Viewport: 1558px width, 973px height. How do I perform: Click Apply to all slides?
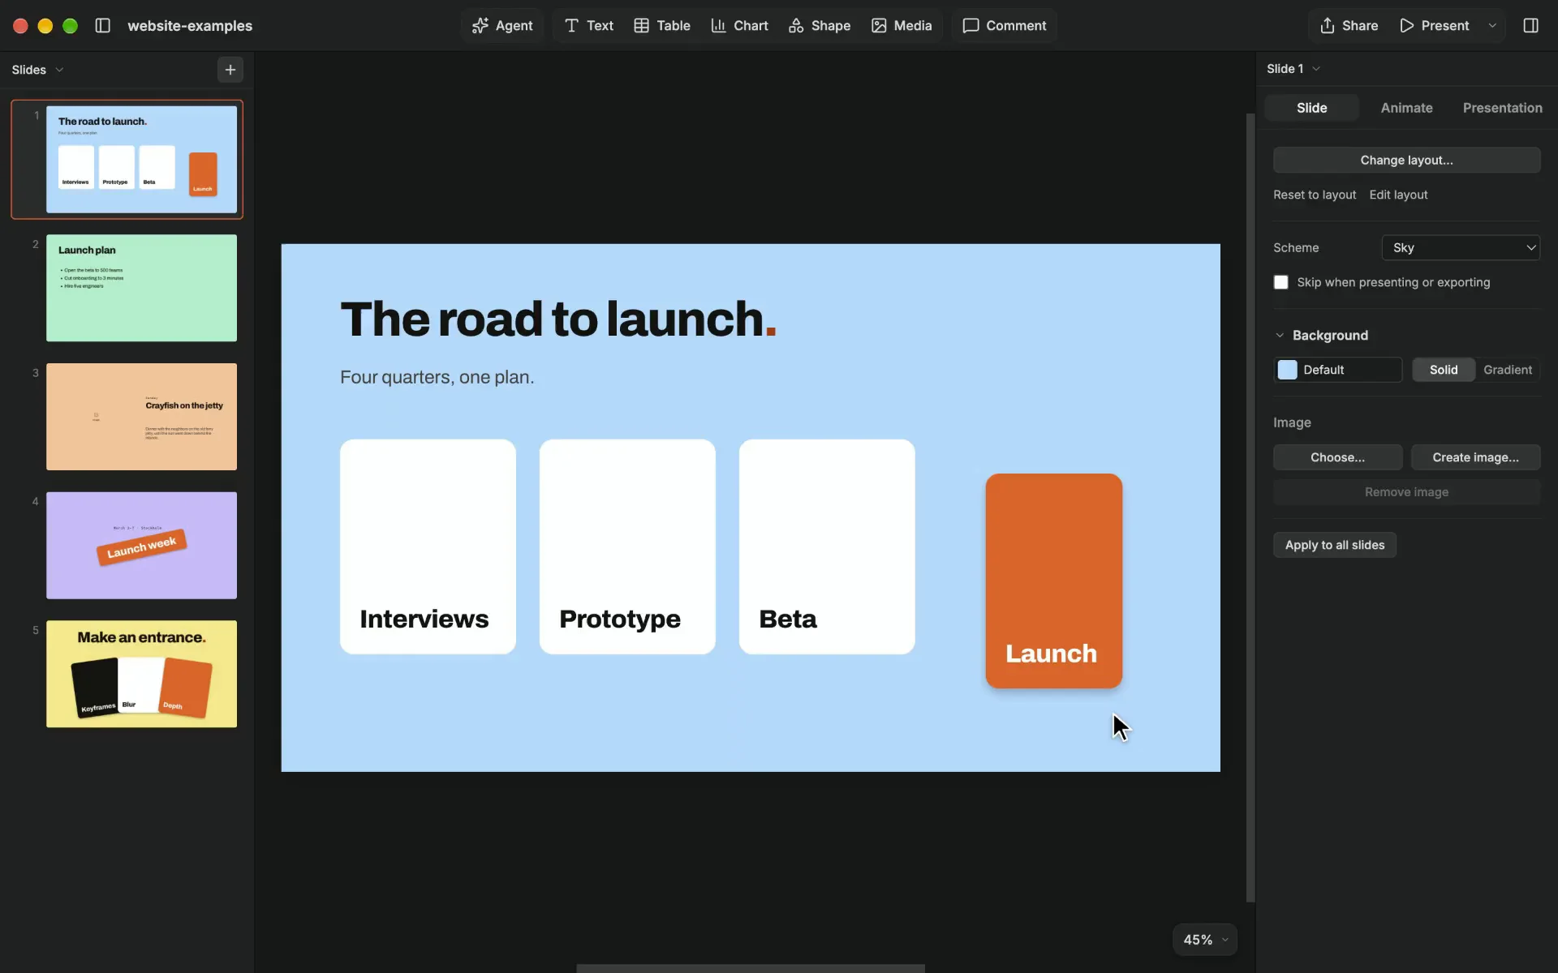(x=1335, y=545)
